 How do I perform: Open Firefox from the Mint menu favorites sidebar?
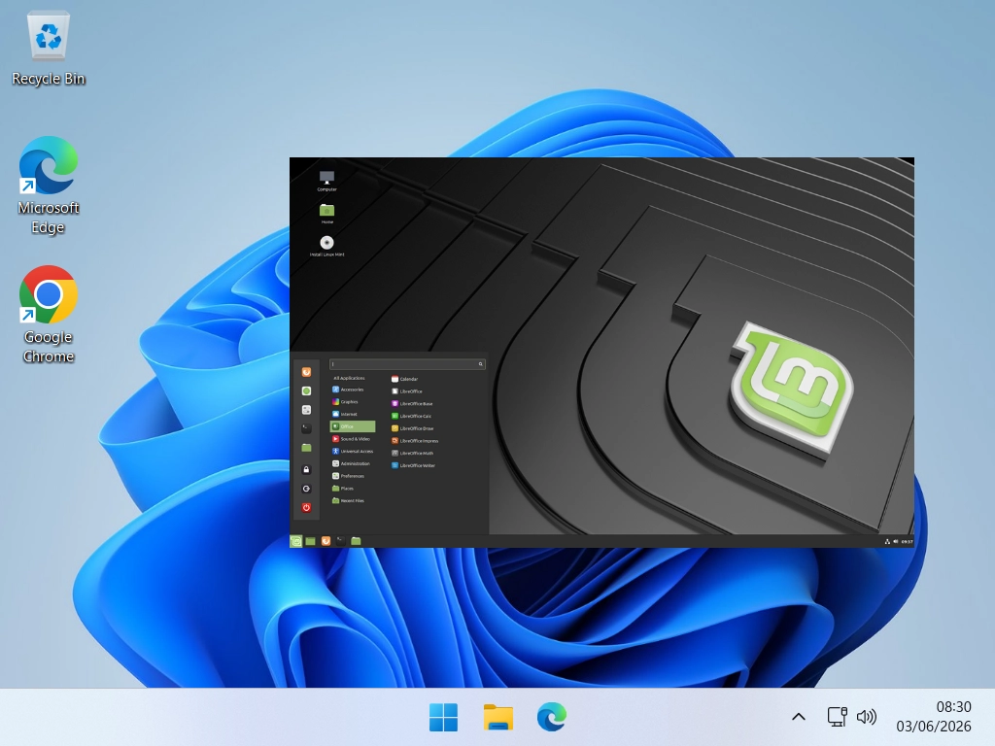[x=306, y=372]
